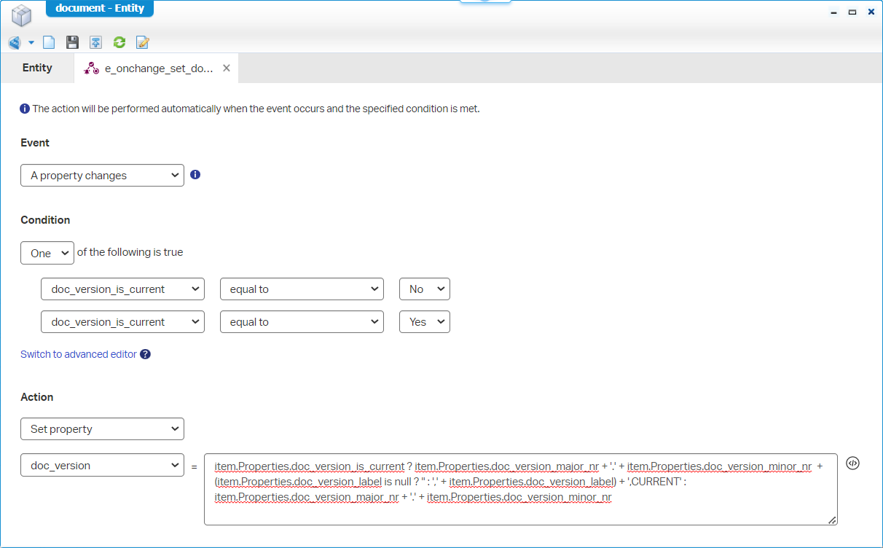Viewport: 883px width, 548px height.
Task: Open the doc_version property dropdown
Action: (102, 465)
